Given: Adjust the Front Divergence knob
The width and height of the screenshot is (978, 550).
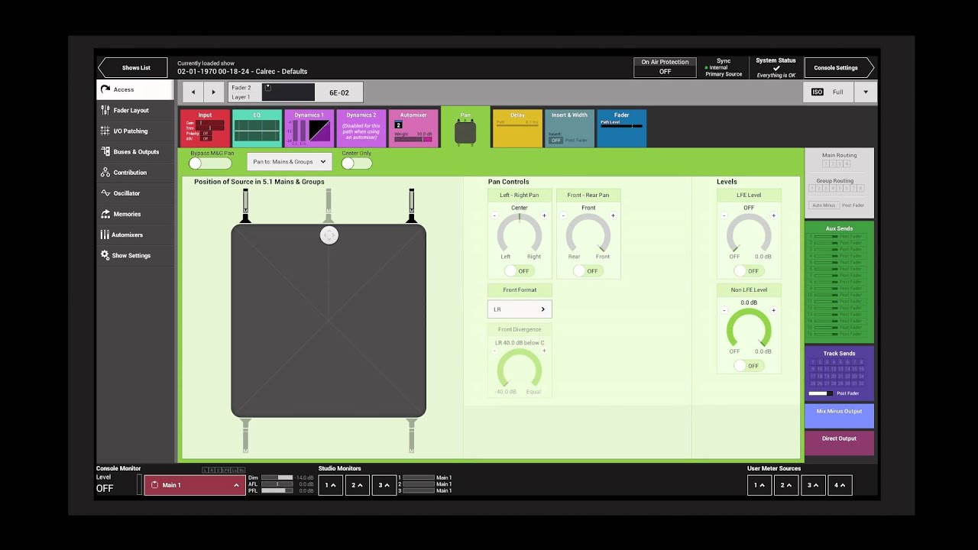Looking at the screenshot, I should point(520,368).
